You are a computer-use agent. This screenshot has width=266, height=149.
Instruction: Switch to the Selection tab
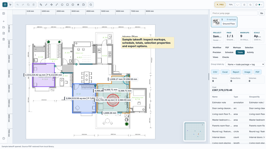(x=249, y=47)
